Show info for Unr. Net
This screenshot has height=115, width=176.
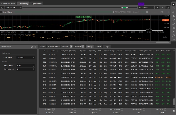pos(165,109)
